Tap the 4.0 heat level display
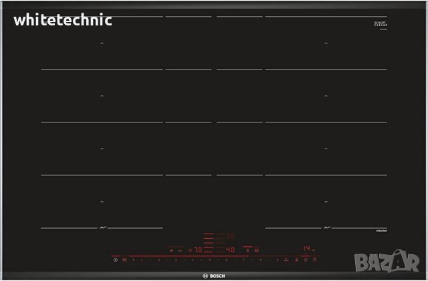Image resolution: width=428 pixels, height=281 pixels. tap(229, 250)
